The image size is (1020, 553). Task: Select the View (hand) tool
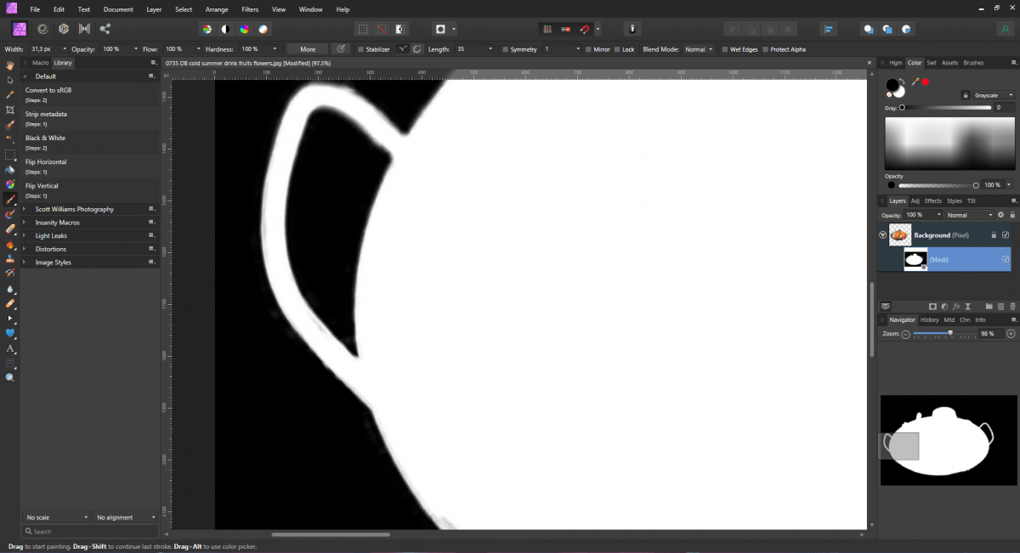coord(10,65)
